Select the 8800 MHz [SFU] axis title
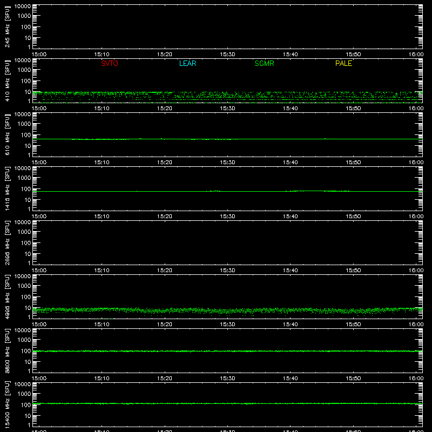432x432 pixels. pyautogui.click(x=7, y=350)
